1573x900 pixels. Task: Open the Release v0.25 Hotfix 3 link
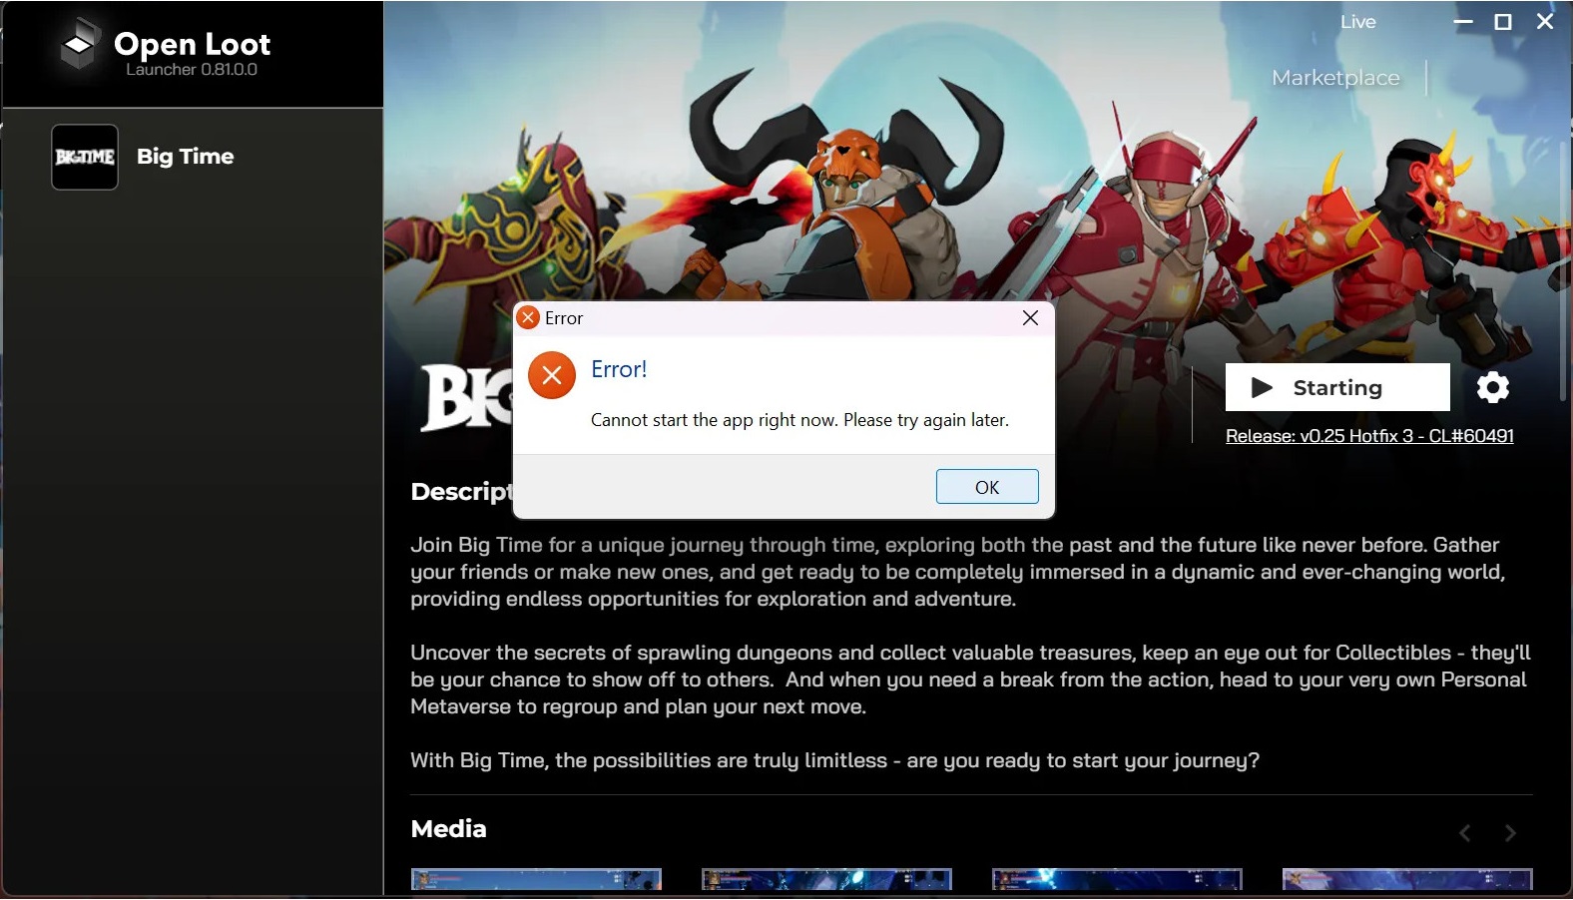(1369, 436)
